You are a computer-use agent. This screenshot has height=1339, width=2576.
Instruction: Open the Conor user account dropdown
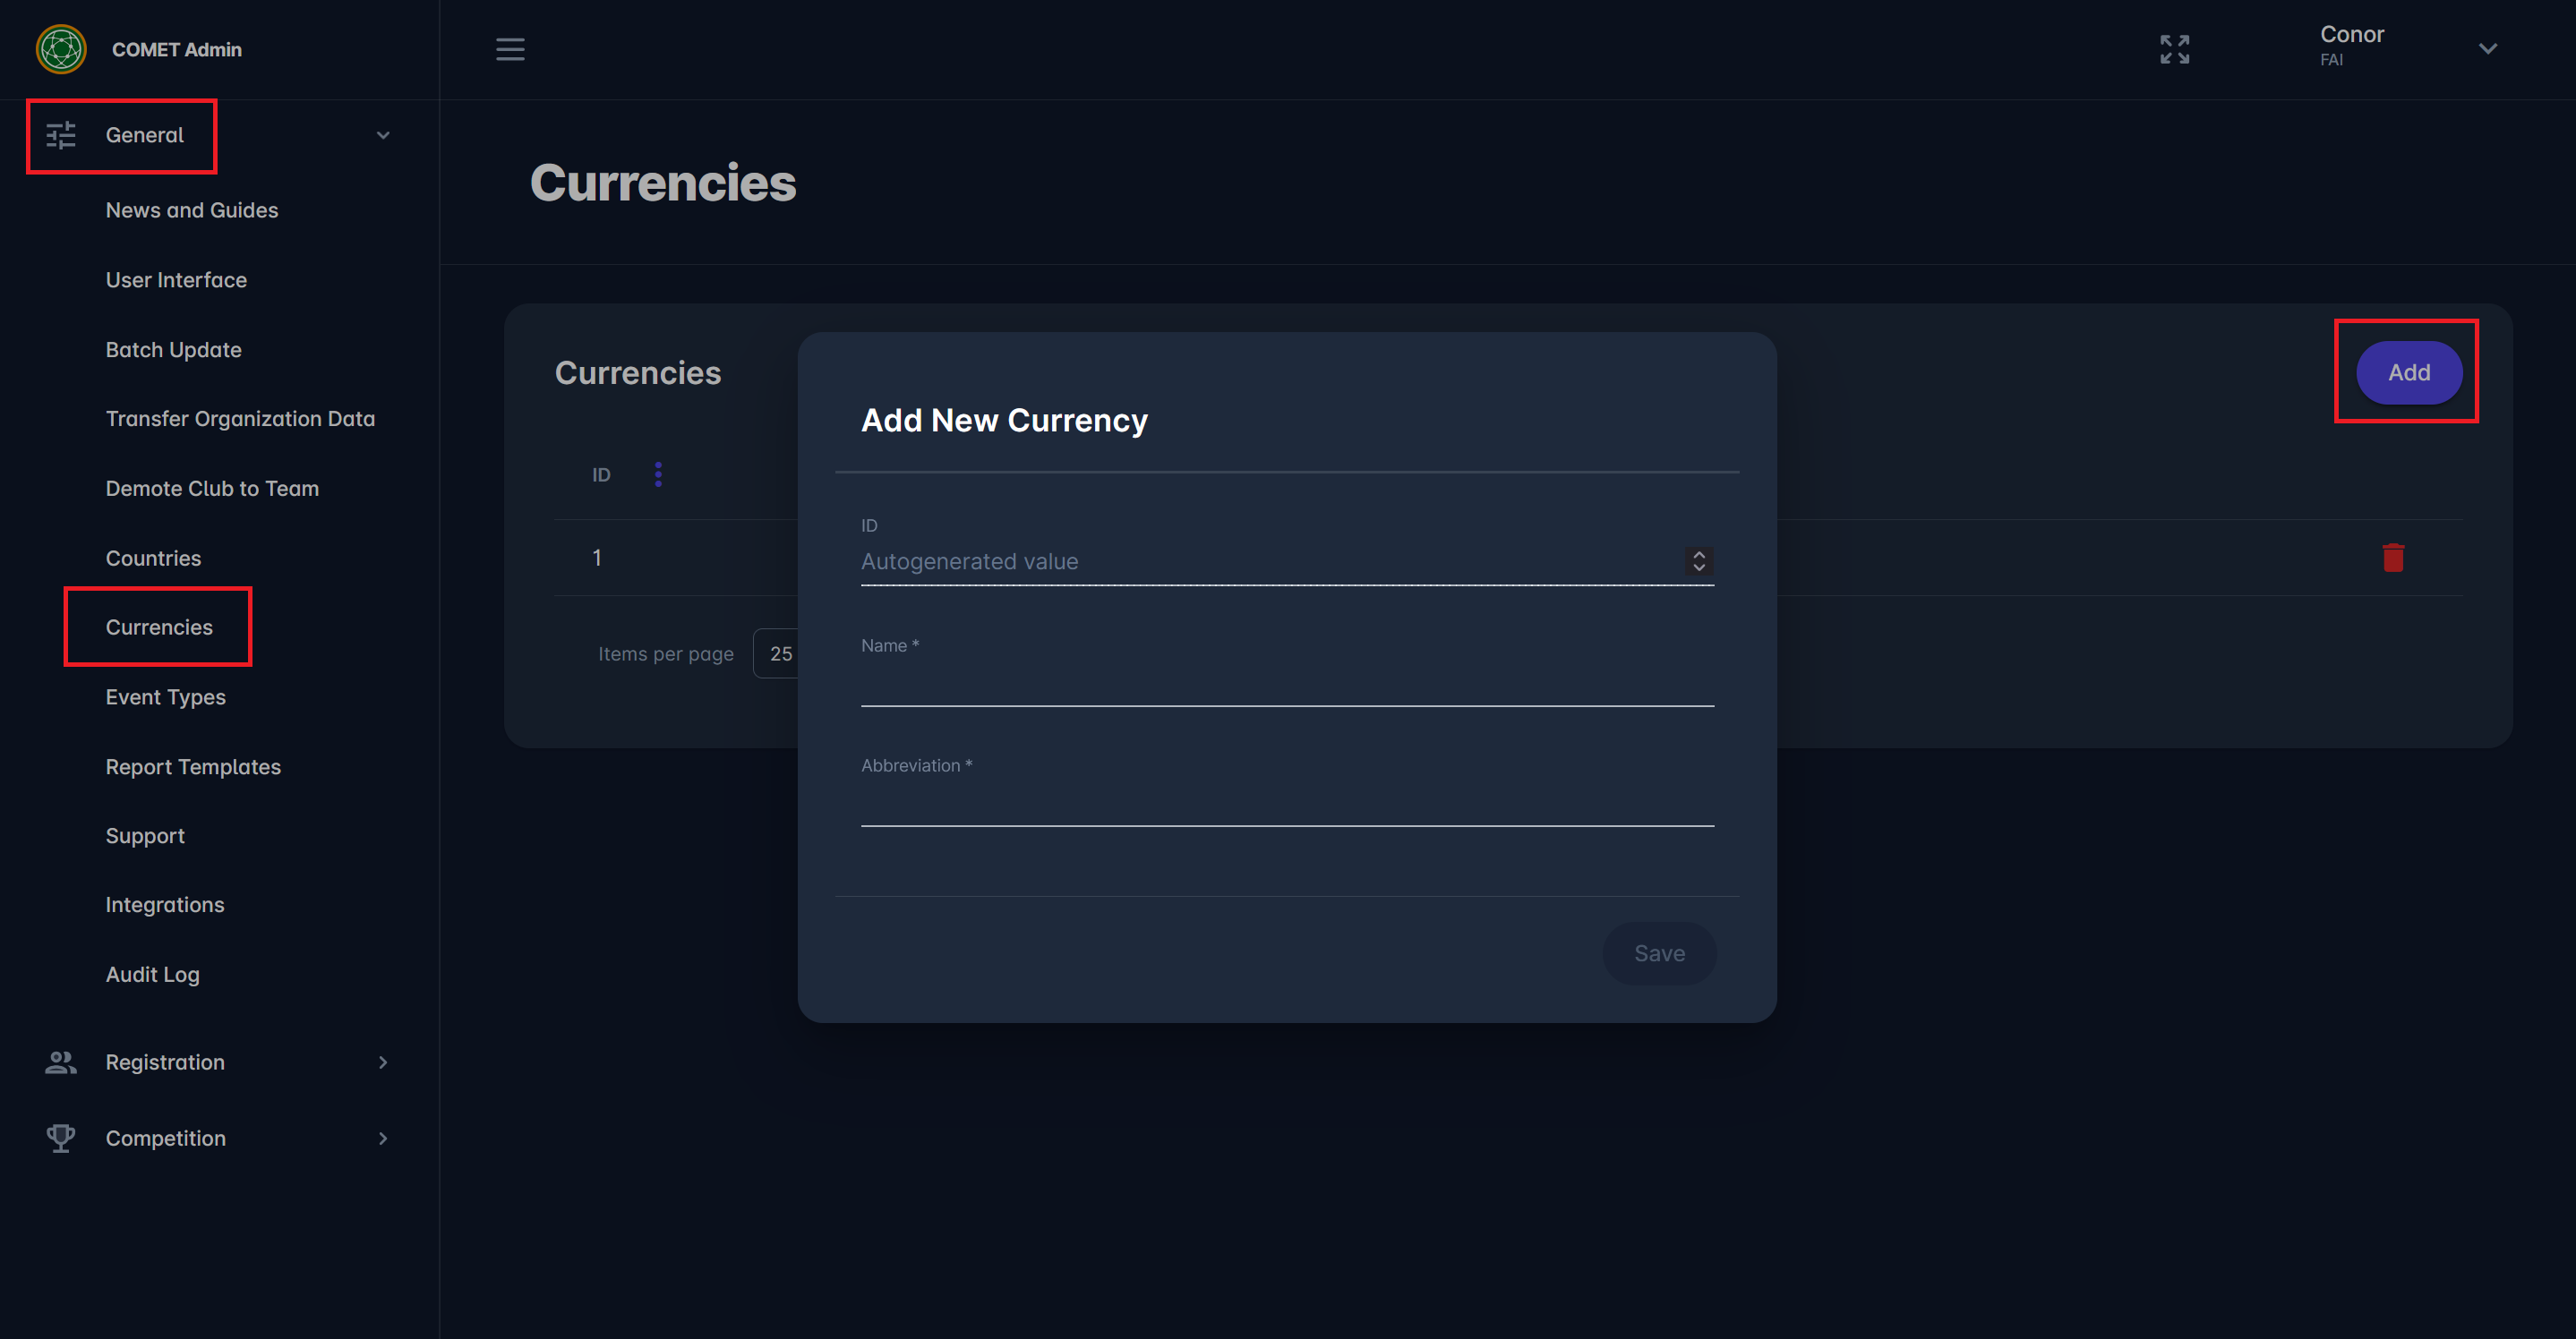coord(2487,48)
